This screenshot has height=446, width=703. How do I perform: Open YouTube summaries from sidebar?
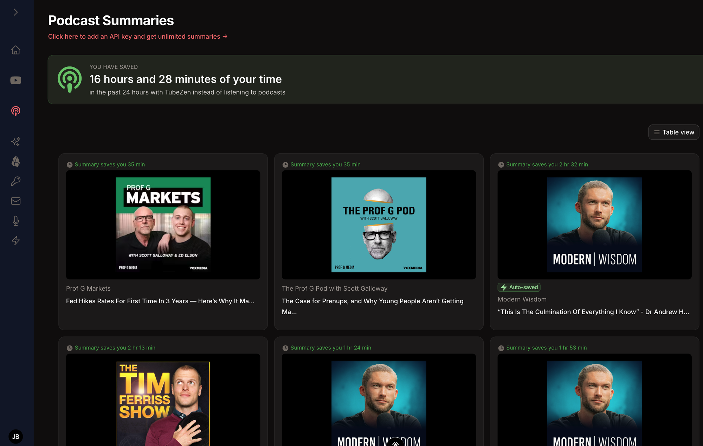[15, 80]
